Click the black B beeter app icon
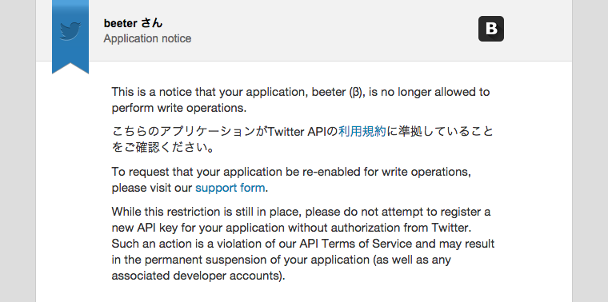 point(491,29)
